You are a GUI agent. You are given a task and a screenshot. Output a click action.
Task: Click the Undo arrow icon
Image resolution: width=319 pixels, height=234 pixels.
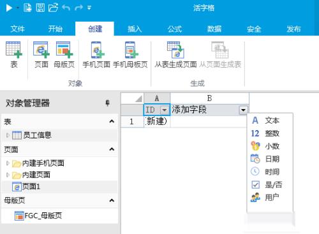[66, 8]
